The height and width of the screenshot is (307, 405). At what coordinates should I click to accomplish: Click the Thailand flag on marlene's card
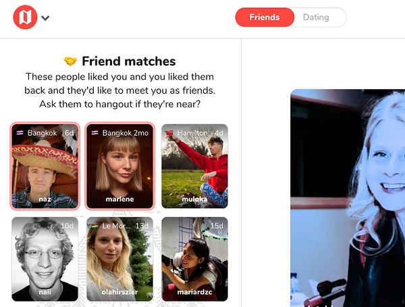point(94,133)
